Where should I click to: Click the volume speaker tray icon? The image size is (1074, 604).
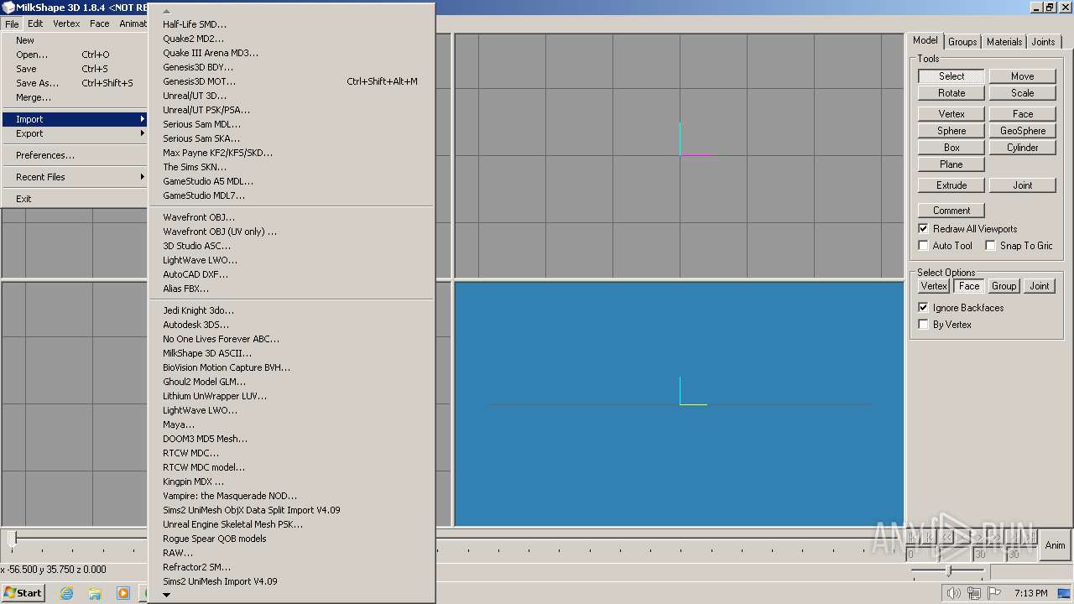click(954, 593)
